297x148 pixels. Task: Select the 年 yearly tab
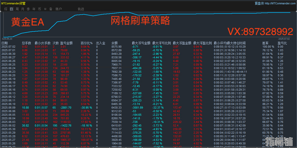pyautogui.click(x=34, y=9)
